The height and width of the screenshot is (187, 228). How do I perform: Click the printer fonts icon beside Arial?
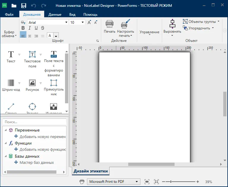pos(23,22)
